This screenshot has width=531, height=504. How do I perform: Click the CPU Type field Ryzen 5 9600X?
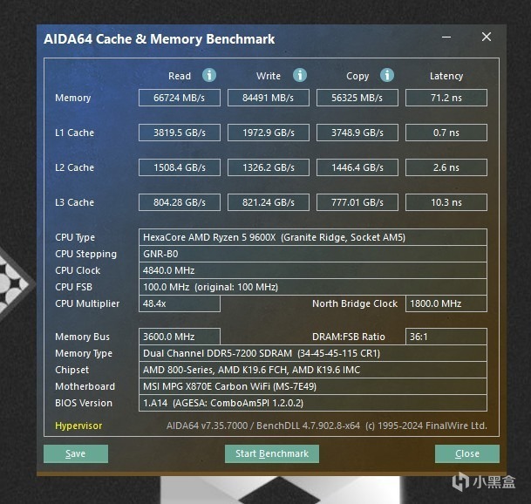point(313,237)
